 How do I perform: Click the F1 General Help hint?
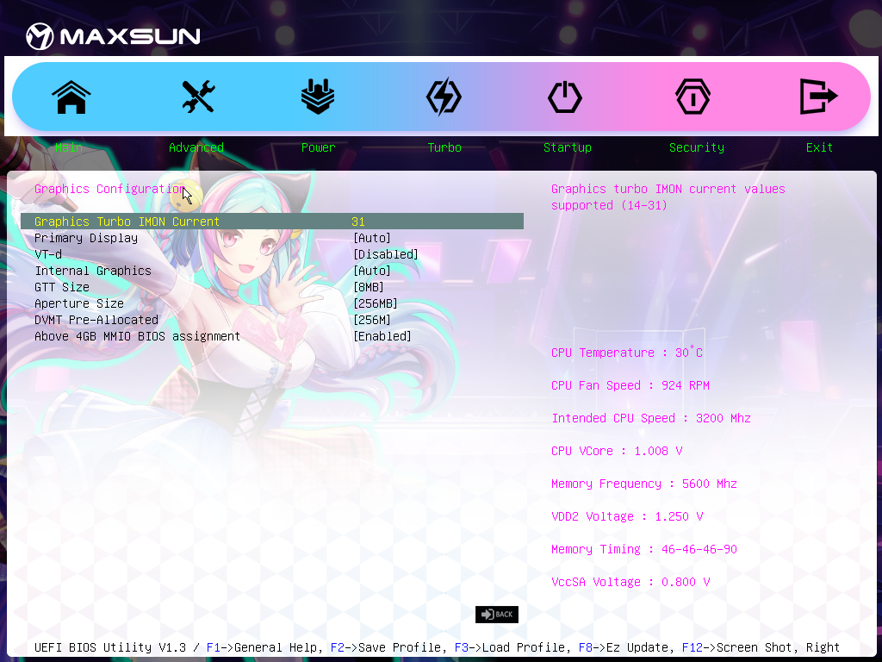coord(264,647)
